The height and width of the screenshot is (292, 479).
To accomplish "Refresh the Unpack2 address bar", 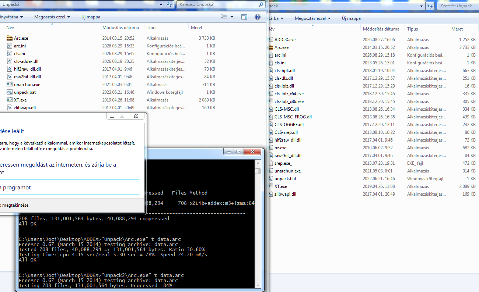I will pyautogui.click(x=169, y=4).
